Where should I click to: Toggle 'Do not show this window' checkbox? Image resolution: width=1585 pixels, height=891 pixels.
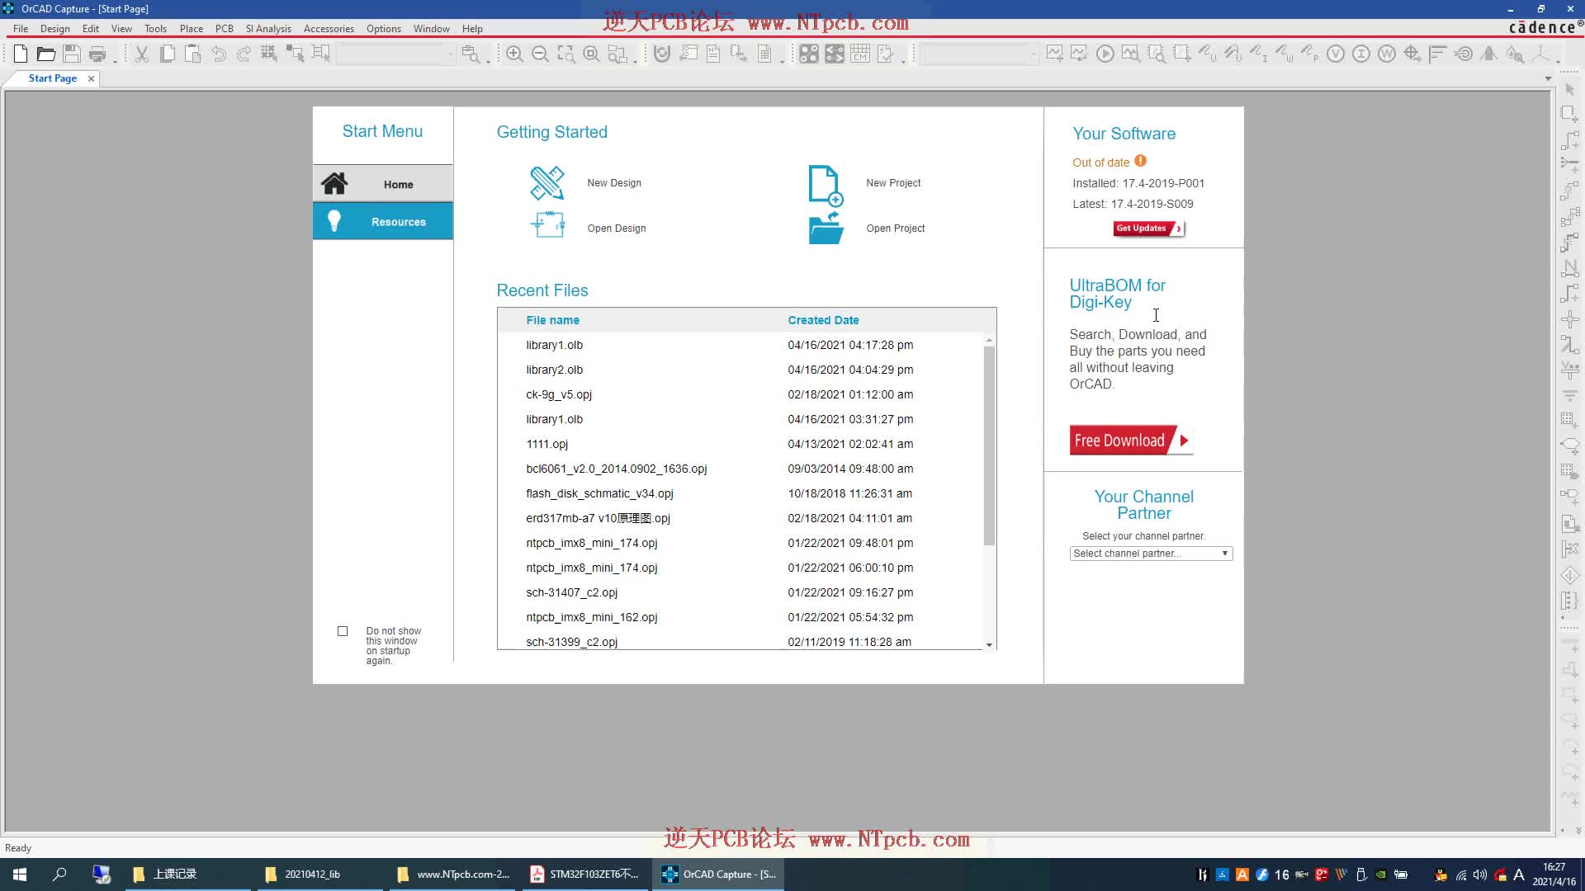[x=343, y=631]
